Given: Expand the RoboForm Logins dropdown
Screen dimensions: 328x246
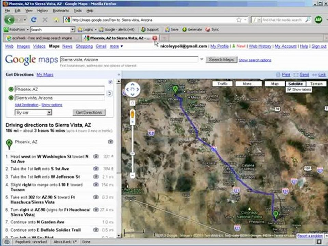Looking at the screenshot, I should tap(96, 29).
